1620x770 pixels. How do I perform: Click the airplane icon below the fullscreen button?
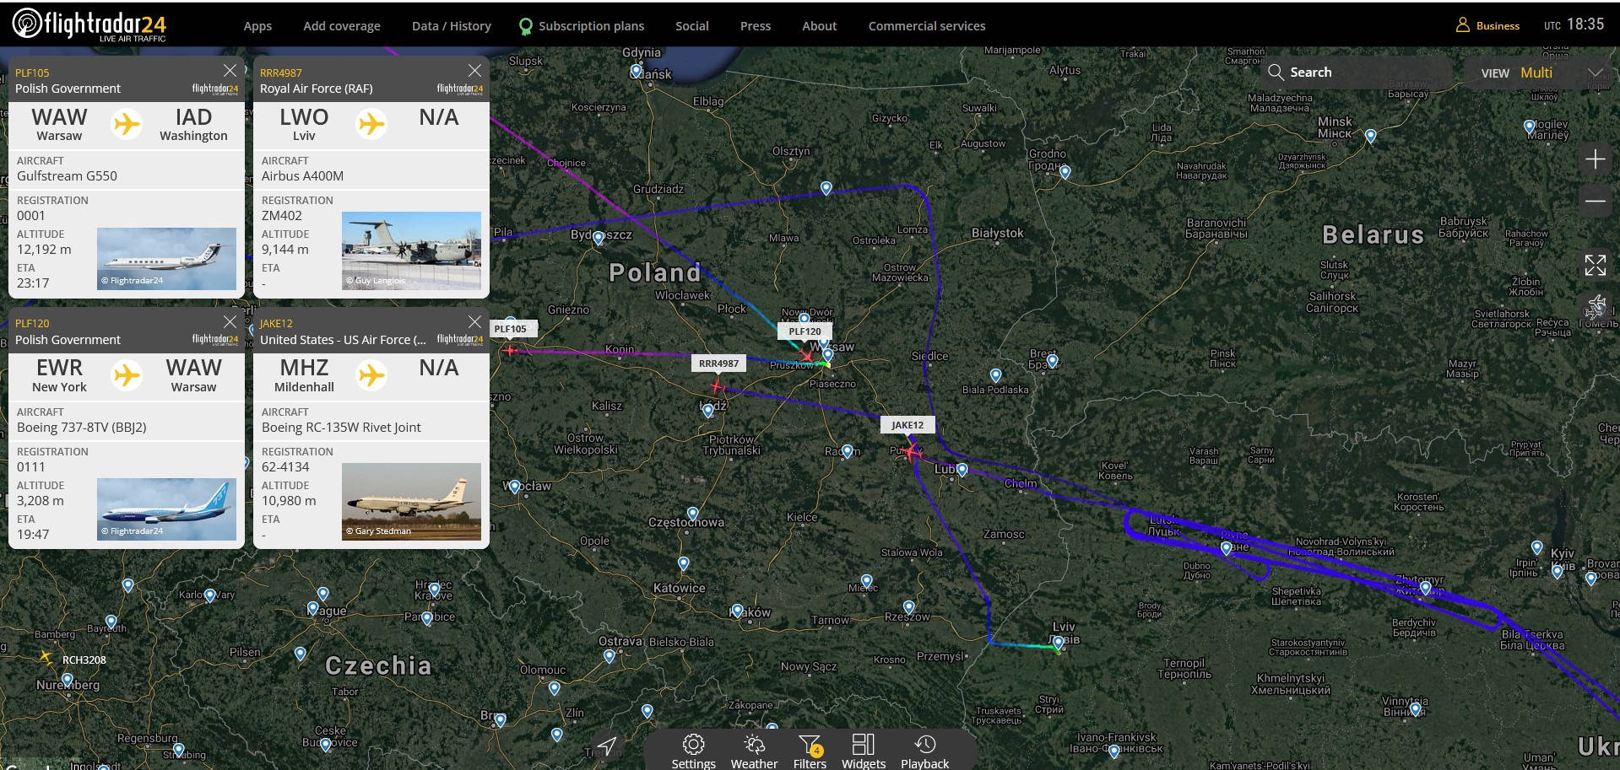tap(1596, 305)
